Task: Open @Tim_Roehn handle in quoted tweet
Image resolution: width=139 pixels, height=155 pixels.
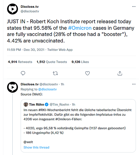Action: (59, 104)
